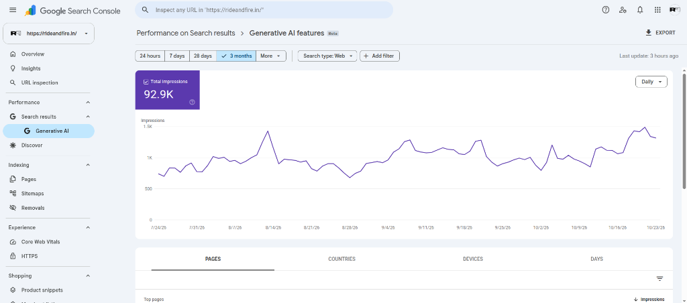Image resolution: width=687 pixels, height=303 pixels.
Task: Click the Add filter button
Action: 380,56
